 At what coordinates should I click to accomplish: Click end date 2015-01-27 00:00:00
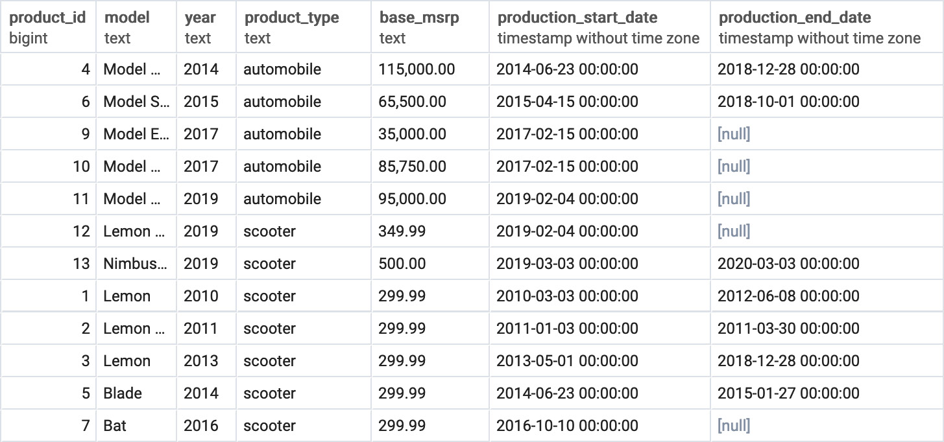click(x=827, y=393)
